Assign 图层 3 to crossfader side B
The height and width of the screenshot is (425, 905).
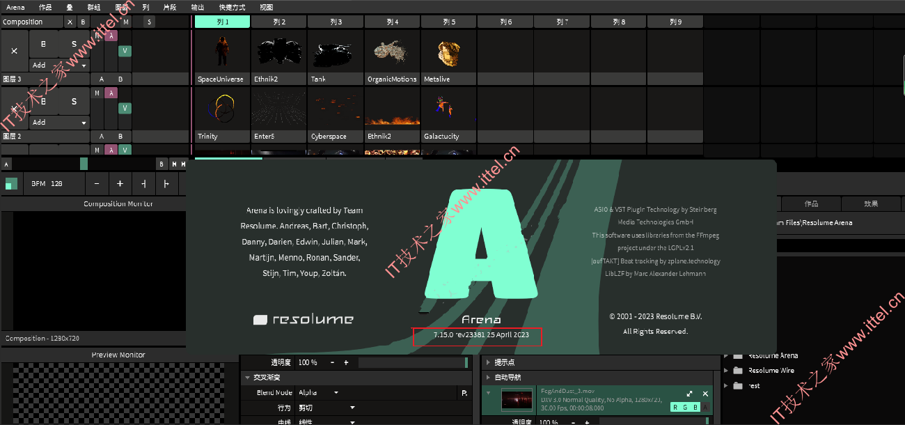pos(120,79)
